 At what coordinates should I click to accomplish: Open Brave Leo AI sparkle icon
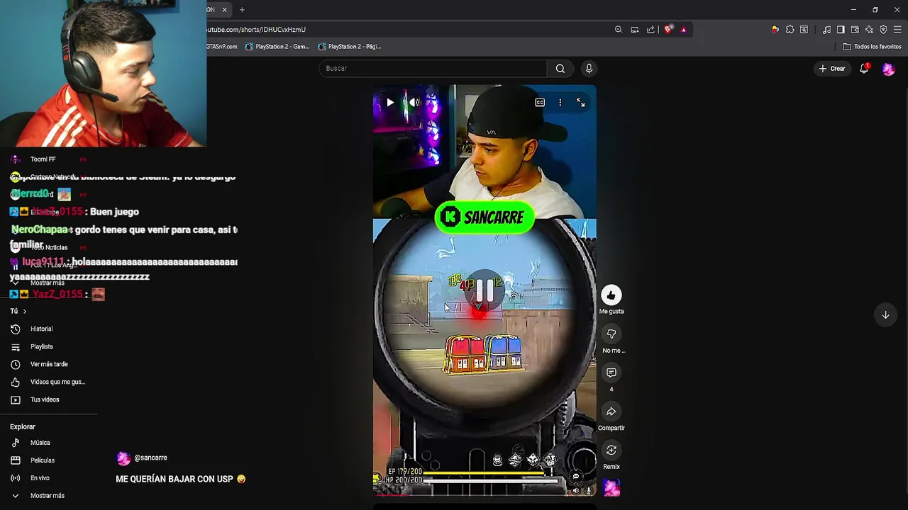[x=869, y=30]
